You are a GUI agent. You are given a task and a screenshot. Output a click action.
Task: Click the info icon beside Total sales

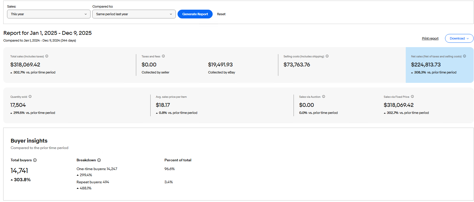(47, 56)
